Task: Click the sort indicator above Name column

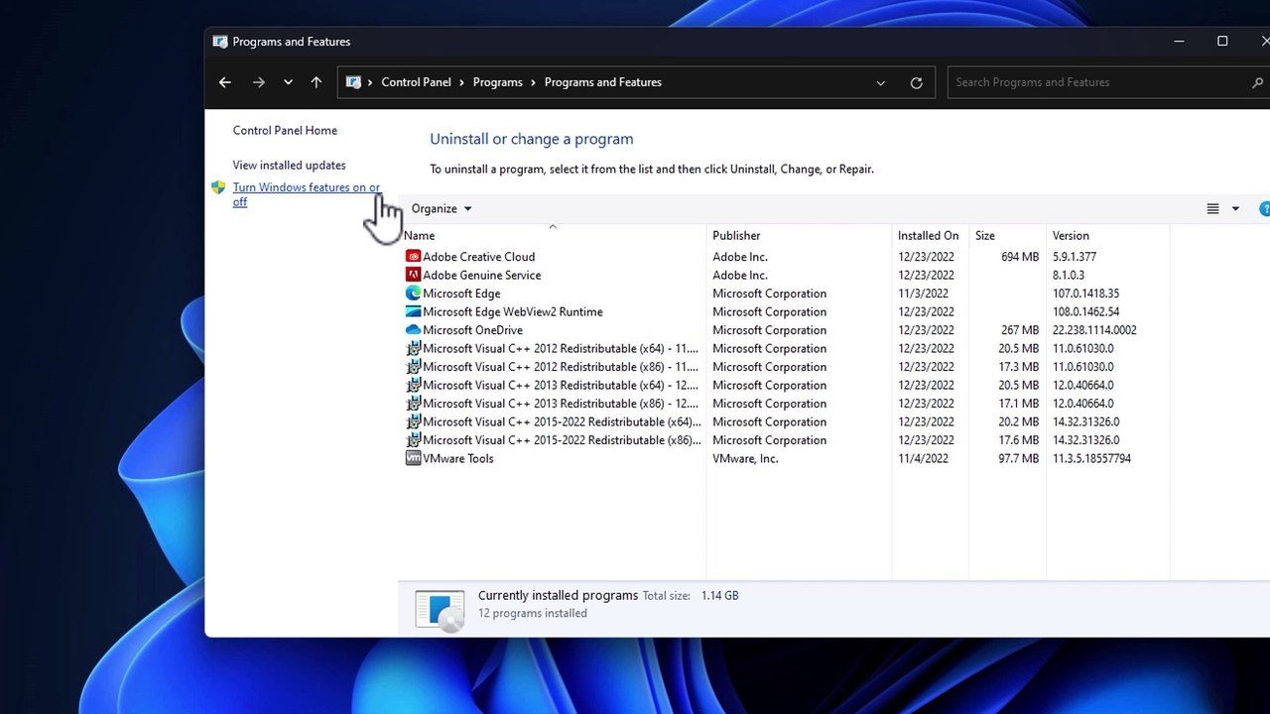Action: (x=553, y=227)
